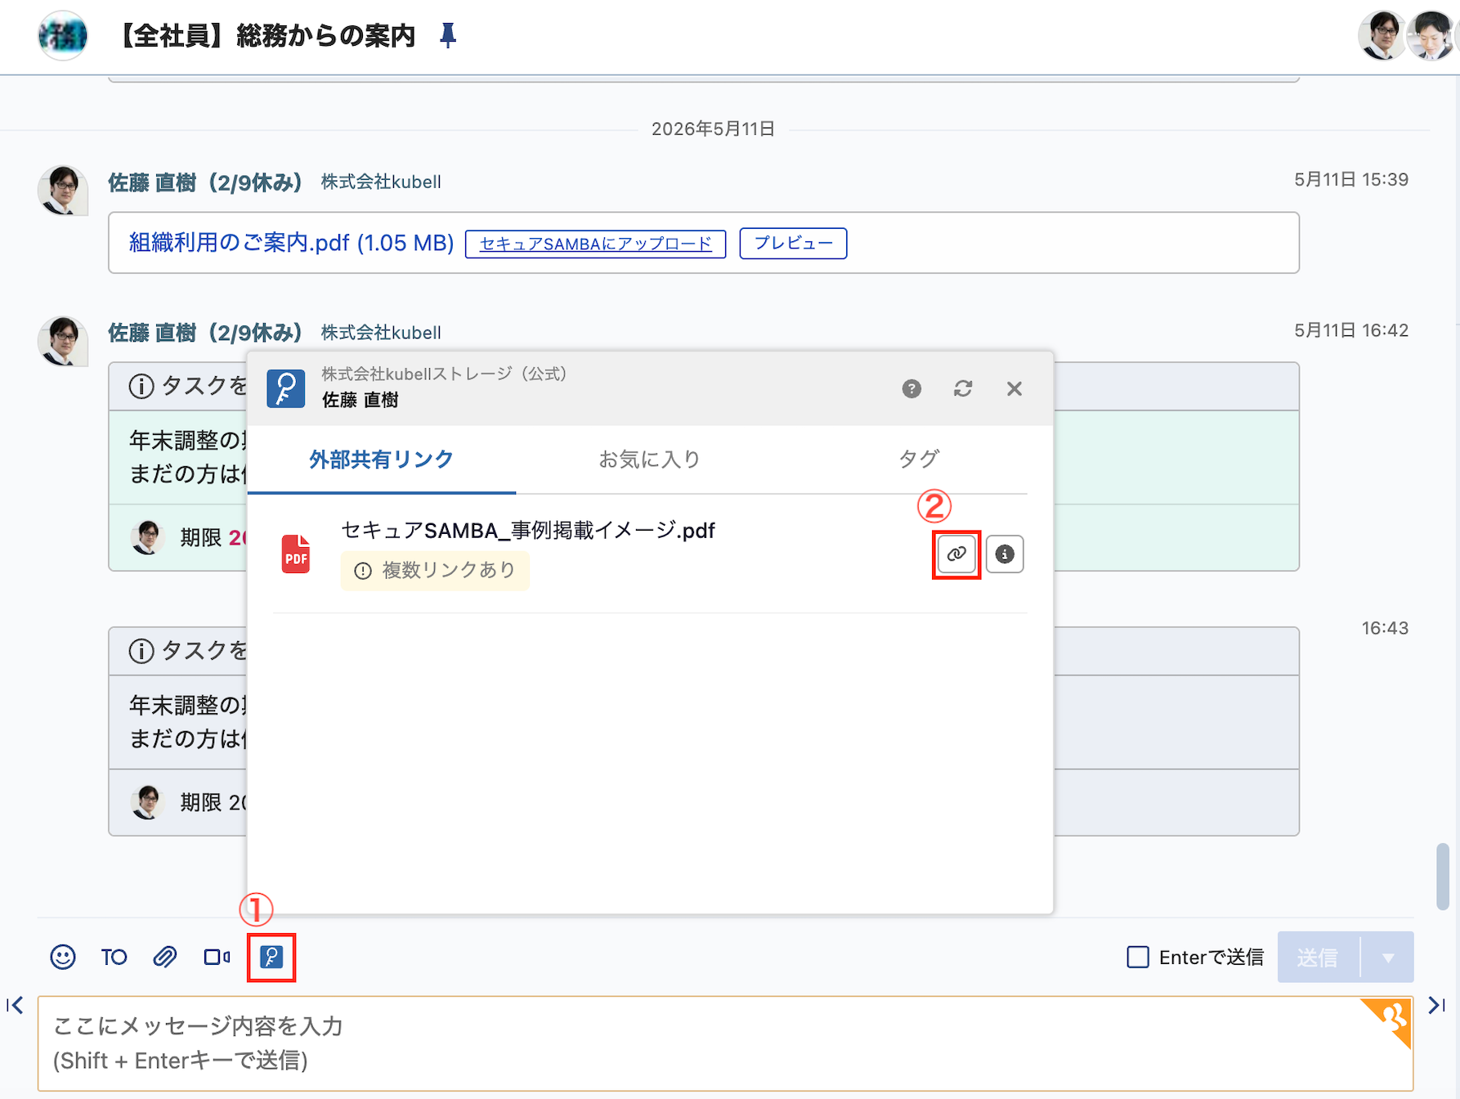Screen dimensions: 1460x1099
Task: Open help in the storage popup
Action: [x=911, y=389]
